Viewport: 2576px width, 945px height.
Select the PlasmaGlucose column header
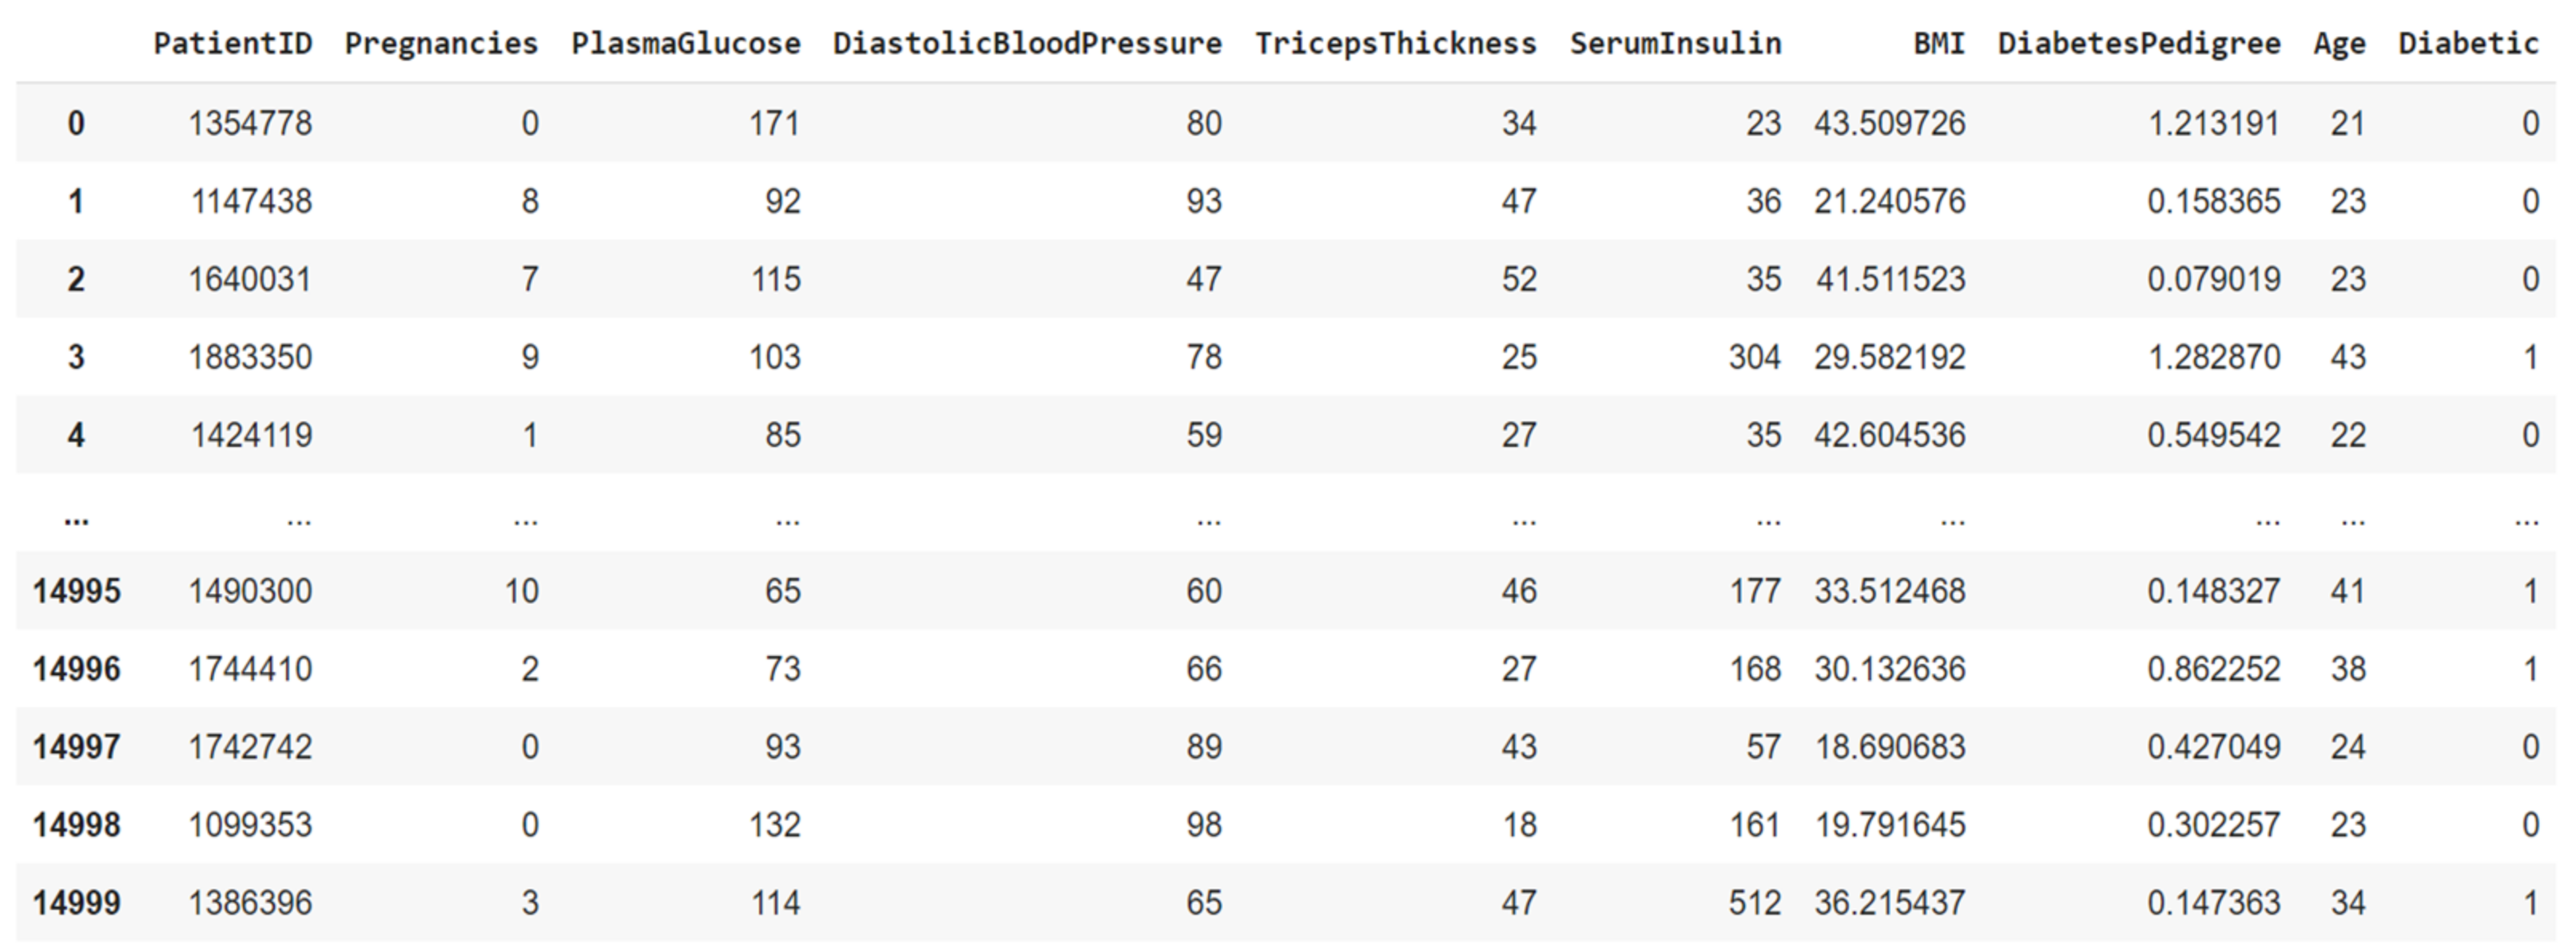click(685, 43)
